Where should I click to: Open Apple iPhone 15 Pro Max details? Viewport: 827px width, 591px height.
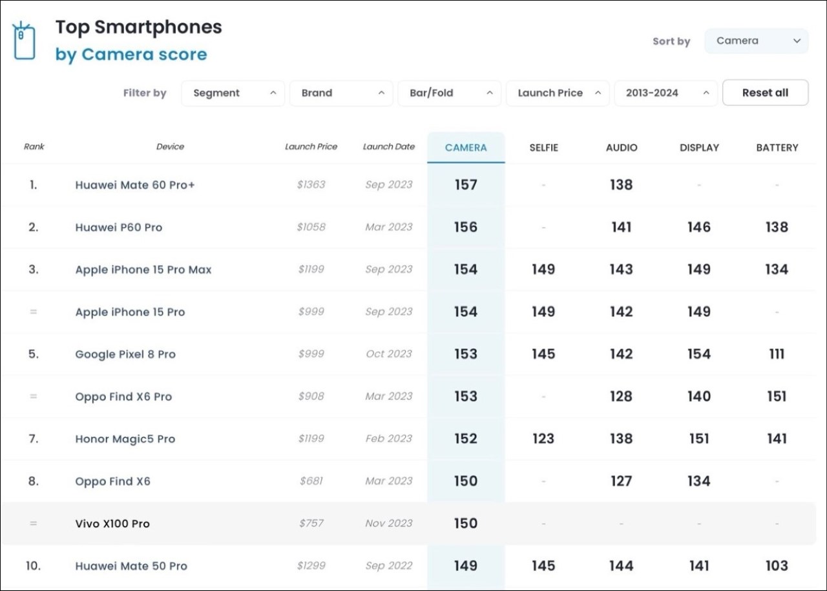(x=143, y=270)
